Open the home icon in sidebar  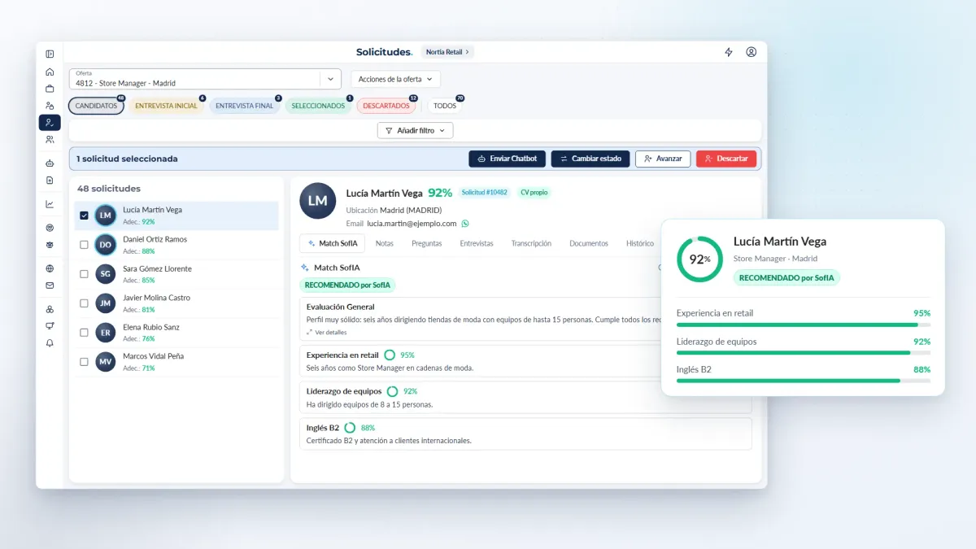pyautogui.click(x=50, y=72)
